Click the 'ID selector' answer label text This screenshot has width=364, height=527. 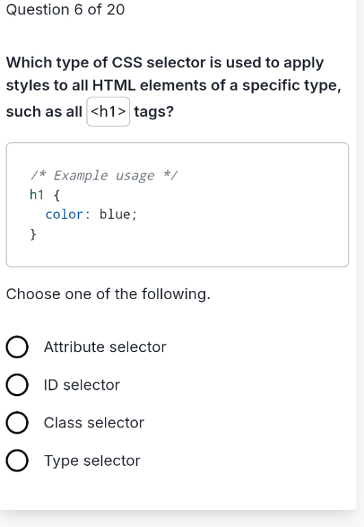pyautogui.click(x=82, y=385)
